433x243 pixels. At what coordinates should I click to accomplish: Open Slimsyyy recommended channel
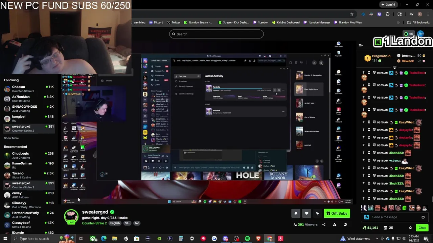tap(28, 205)
